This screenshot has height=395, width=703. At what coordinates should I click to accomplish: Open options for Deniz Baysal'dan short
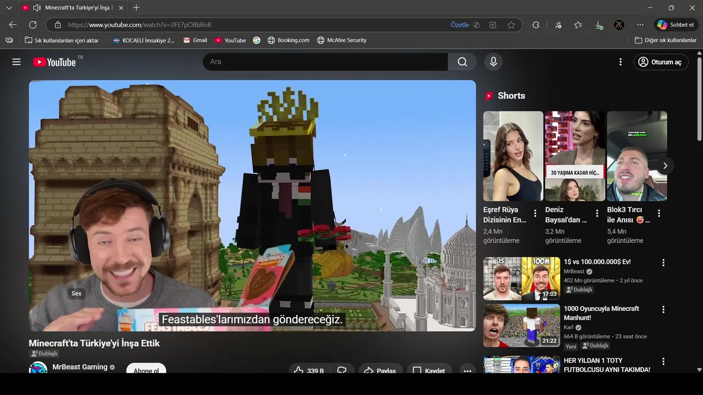coord(598,213)
